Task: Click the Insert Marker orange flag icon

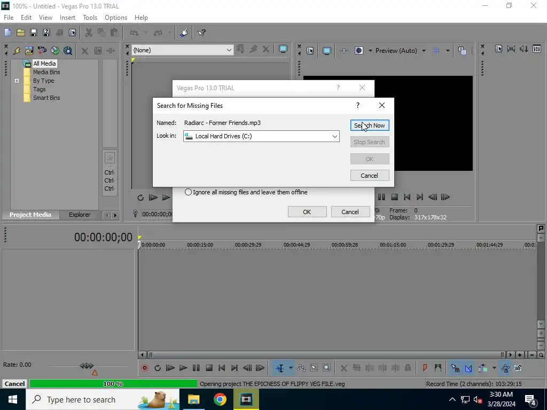Action: click(x=425, y=368)
